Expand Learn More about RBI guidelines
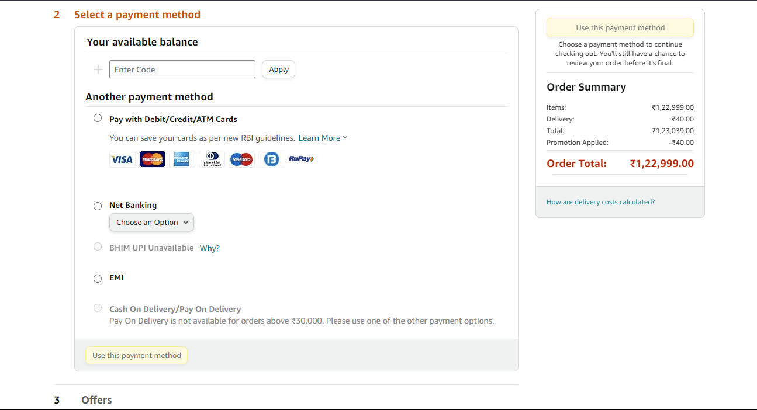The width and height of the screenshot is (757, 410). (323, 138)
